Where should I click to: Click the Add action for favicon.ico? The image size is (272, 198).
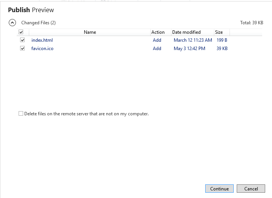(x=157, y=49)
